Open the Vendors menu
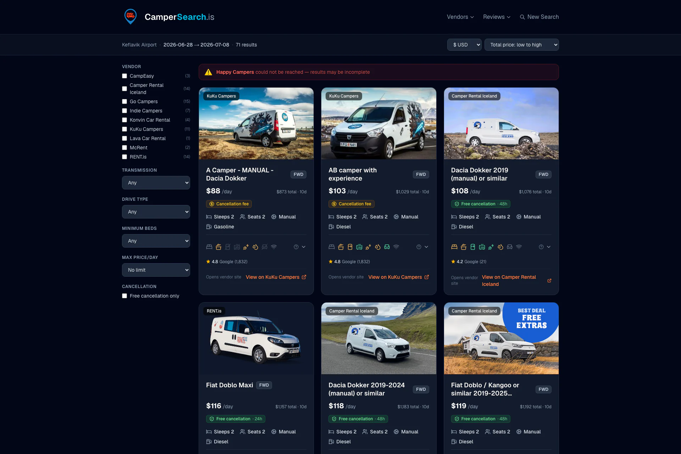681x454 pixels. pos(460,17)
